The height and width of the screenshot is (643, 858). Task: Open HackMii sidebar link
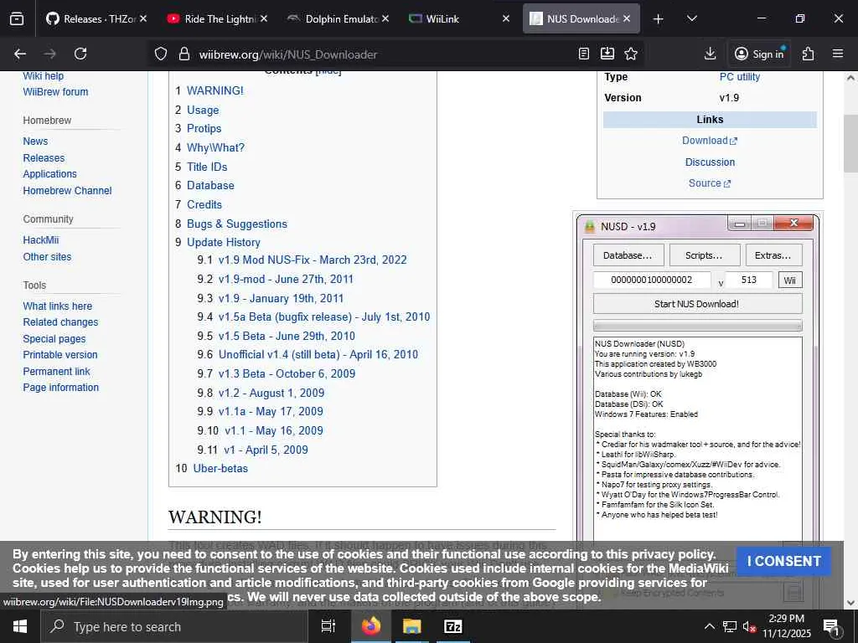40,240
